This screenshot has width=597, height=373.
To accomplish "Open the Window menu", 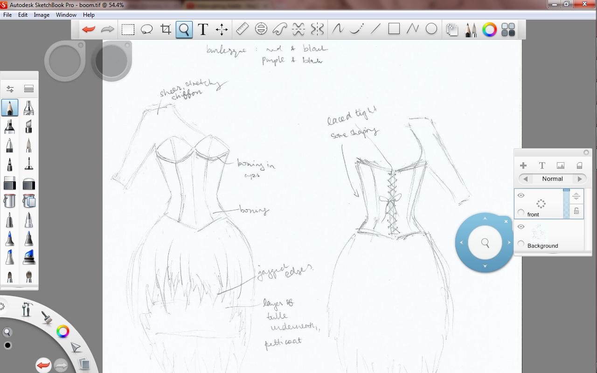I will (x=66, y=15).
